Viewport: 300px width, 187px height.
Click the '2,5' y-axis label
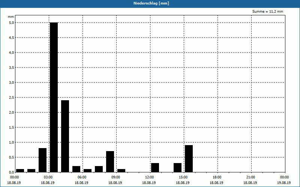click(12, 98)
